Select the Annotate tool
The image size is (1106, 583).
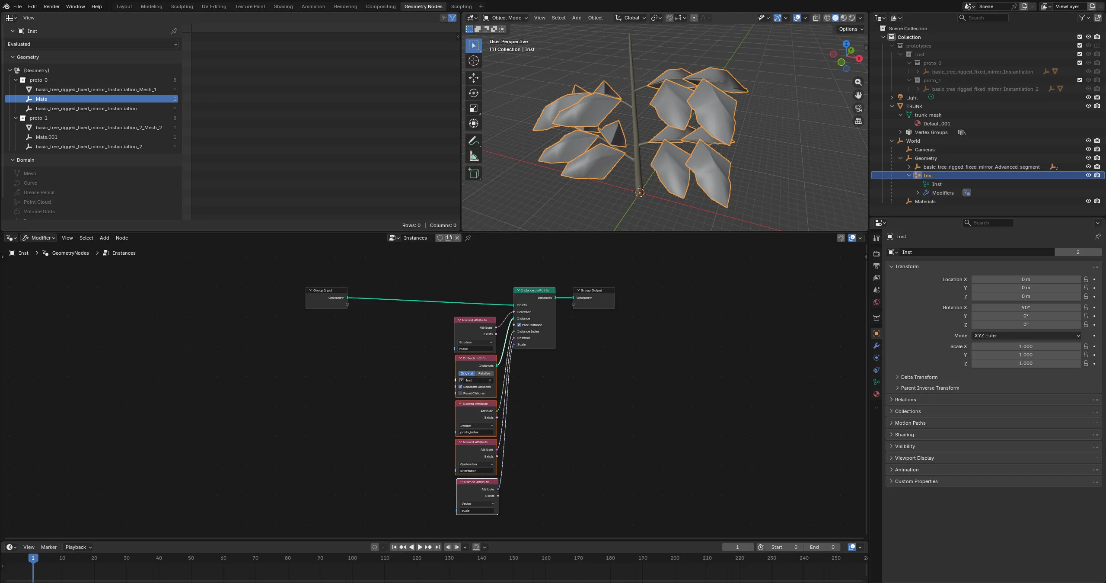pyautogui.click(x=473, y=141)
